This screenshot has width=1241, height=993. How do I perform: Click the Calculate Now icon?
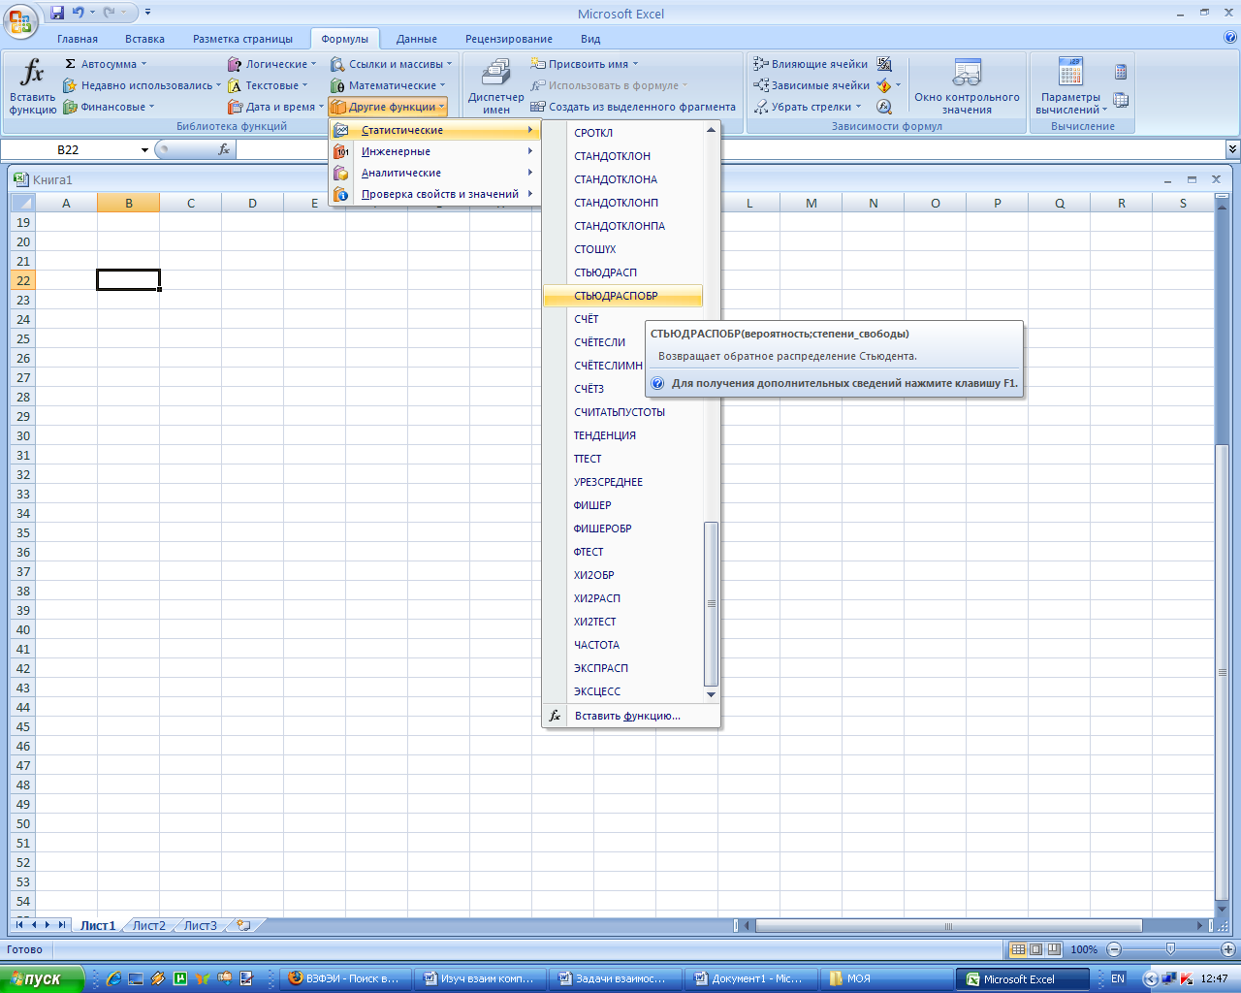[x=1121, y=72]
